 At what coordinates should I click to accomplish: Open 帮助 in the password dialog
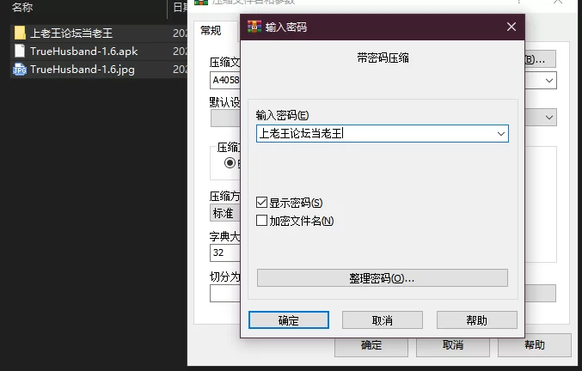click(477, 319)
